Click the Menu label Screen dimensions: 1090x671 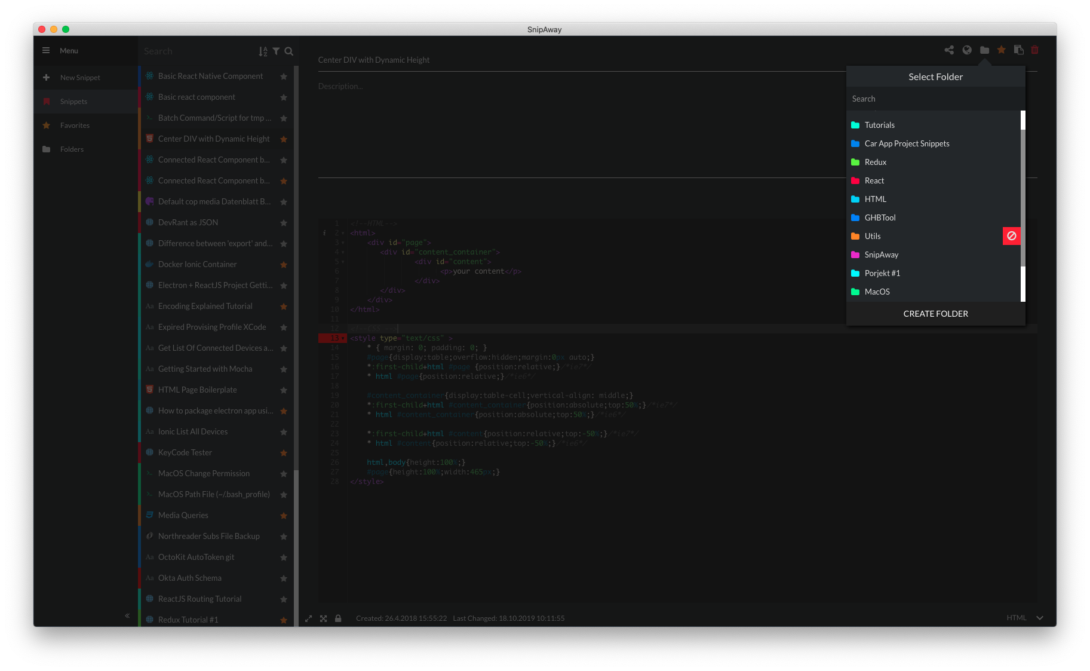coord(69,51)
